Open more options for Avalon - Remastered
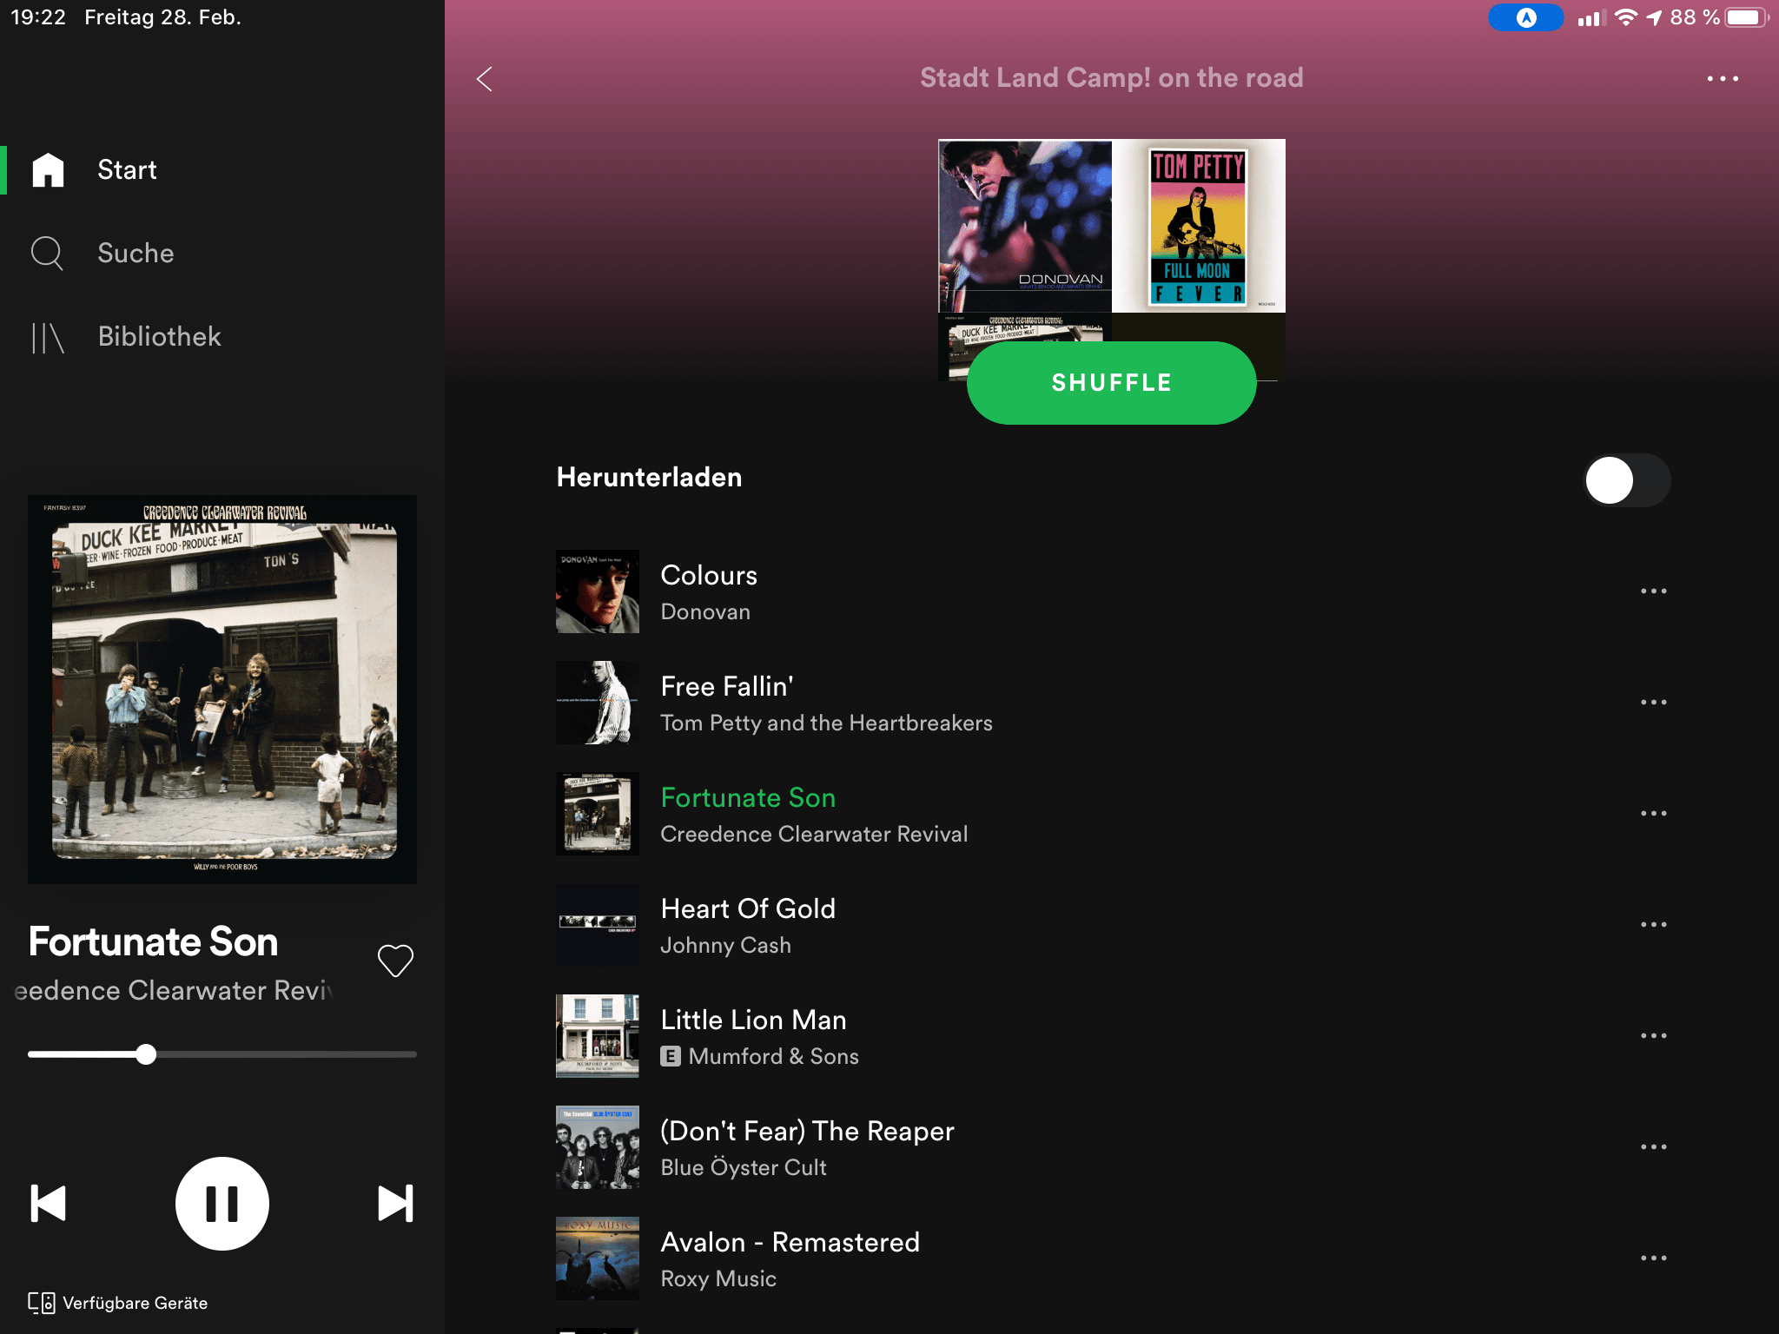 (x=1653, y=1258)
